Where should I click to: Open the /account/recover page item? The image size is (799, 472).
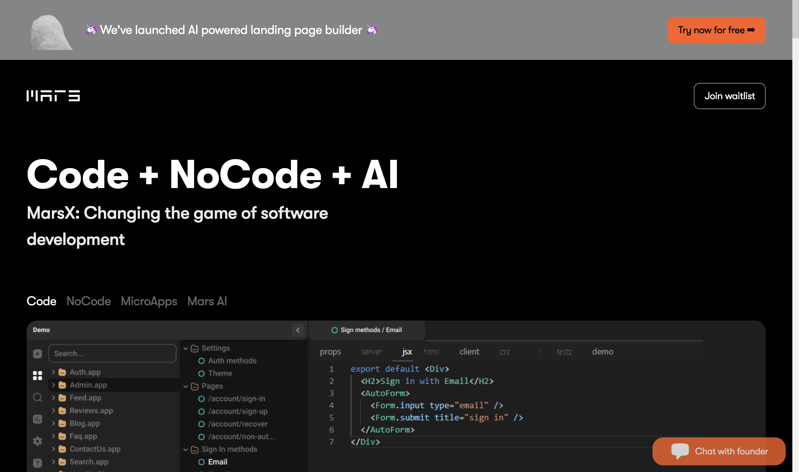click(x=238, y=424)
